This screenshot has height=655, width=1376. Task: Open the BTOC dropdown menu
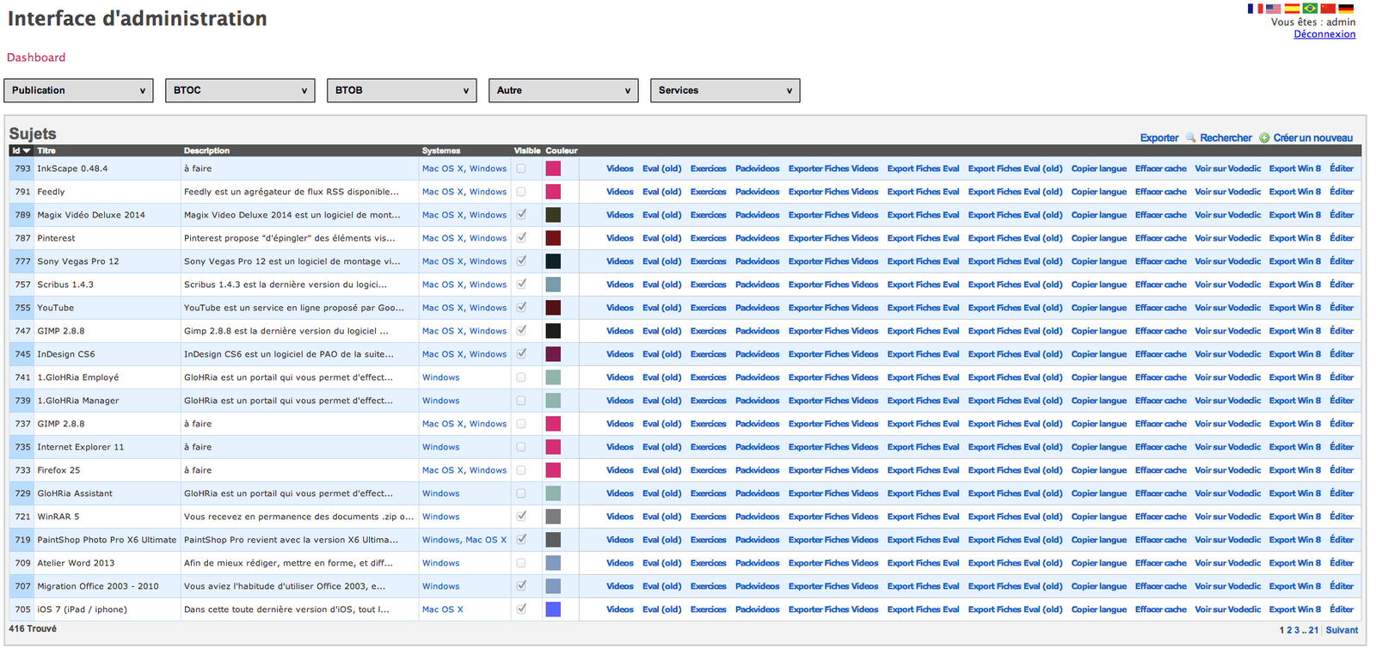coord(240,90)
